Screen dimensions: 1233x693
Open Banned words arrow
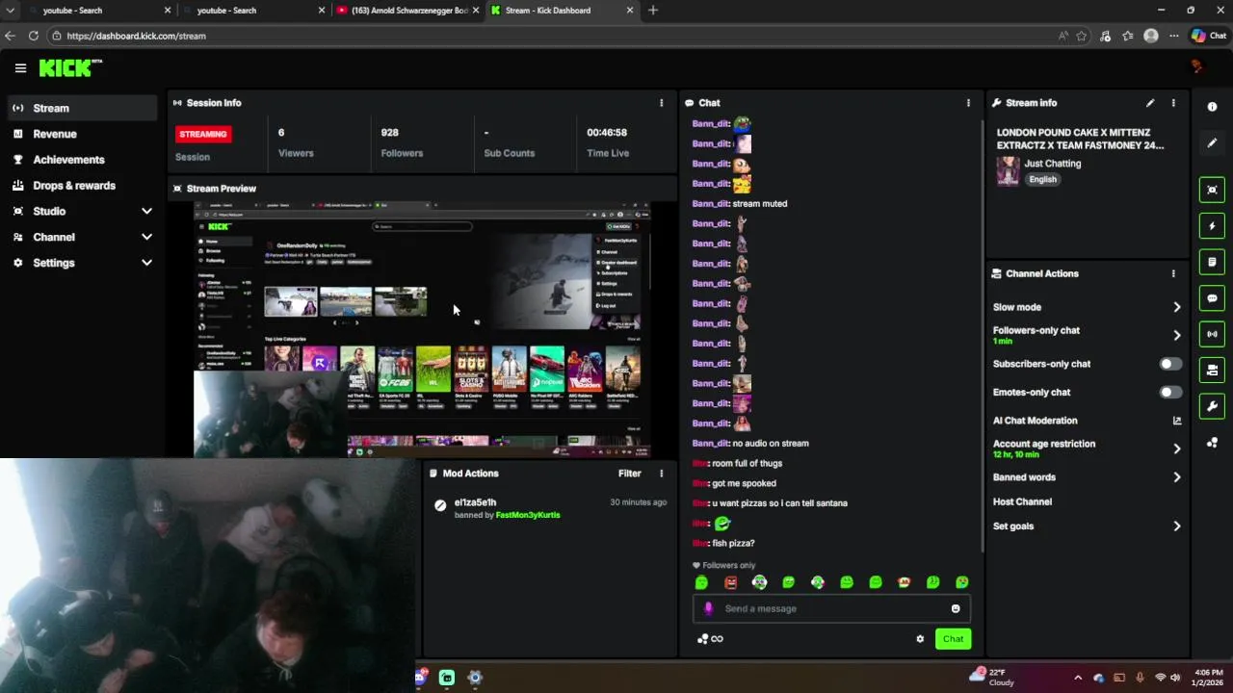pyautogui.click(x=1176, y=477)
